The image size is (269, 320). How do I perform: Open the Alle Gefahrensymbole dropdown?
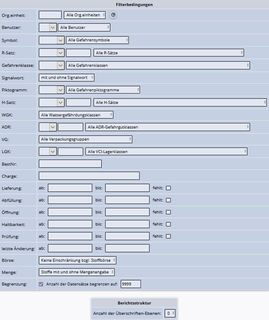(x=97, y=40)
